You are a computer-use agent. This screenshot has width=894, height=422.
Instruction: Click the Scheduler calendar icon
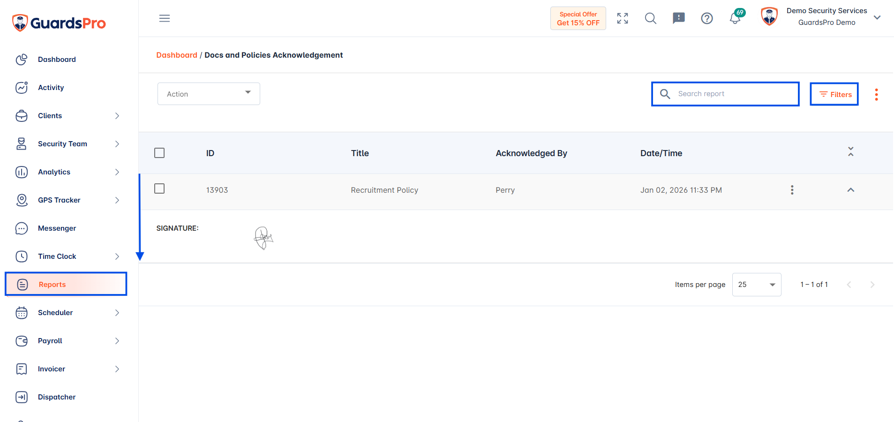[x=22, y=313]
